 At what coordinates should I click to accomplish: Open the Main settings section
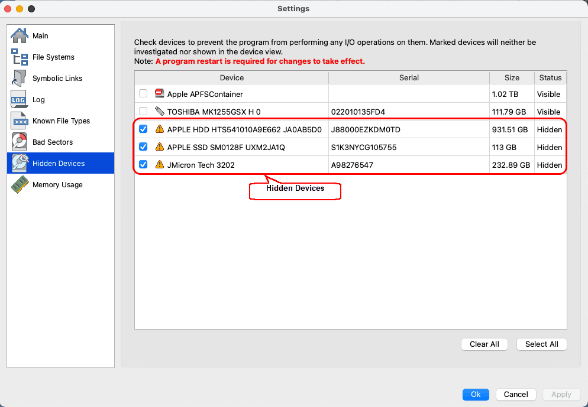(61, 35)
